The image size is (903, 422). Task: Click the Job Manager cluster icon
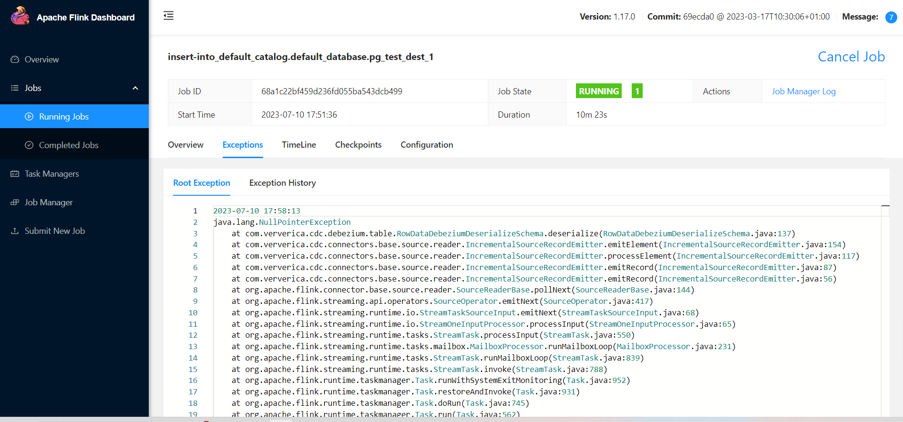[15, 202]
